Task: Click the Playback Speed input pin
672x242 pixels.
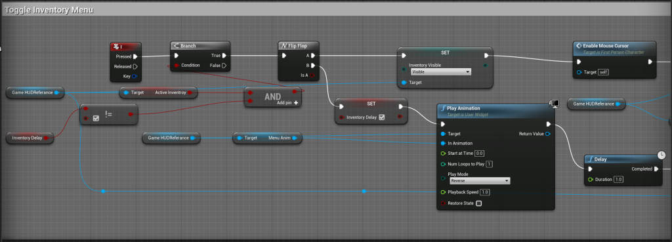Action: (x=443, y=192)
